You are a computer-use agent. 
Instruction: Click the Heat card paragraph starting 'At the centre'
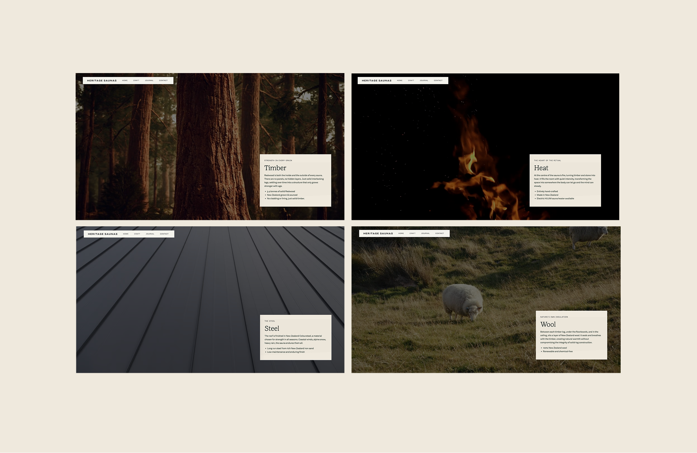[x=565, y=181]
